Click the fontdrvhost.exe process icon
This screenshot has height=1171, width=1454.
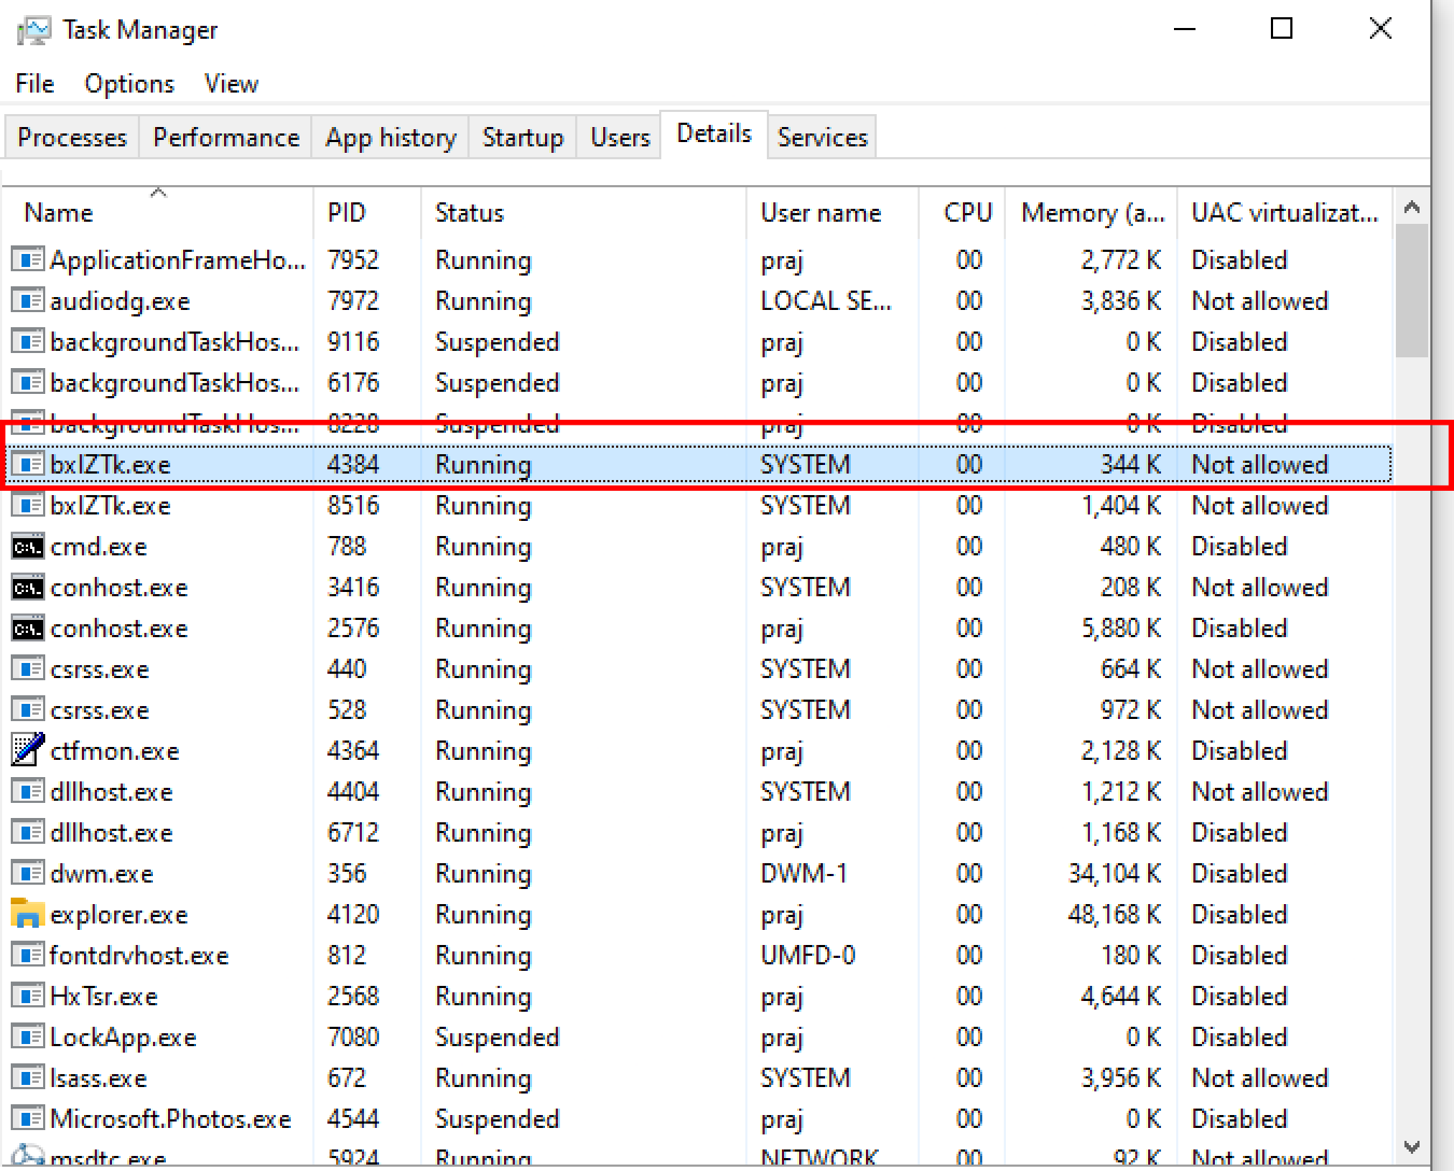coord(28,956)
